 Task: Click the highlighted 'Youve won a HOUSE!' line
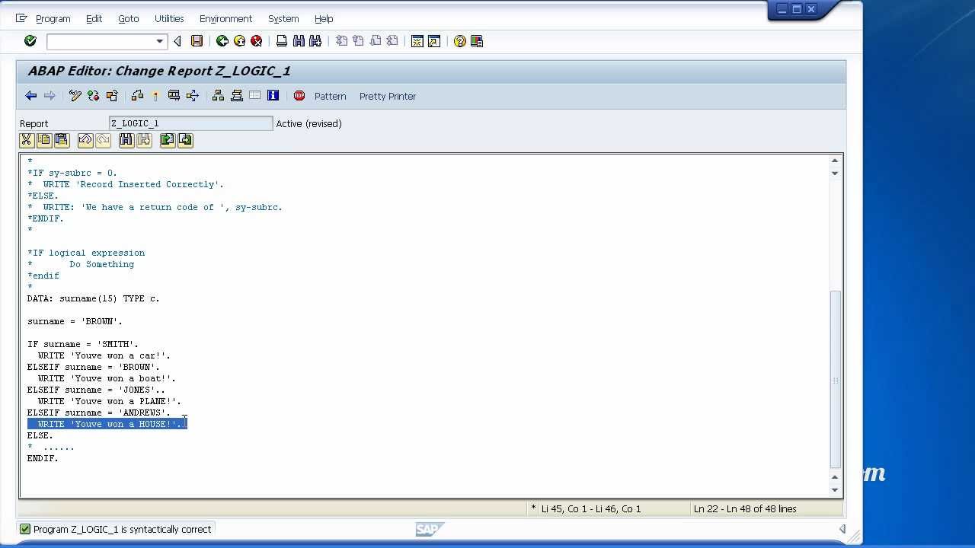(107, 424)
